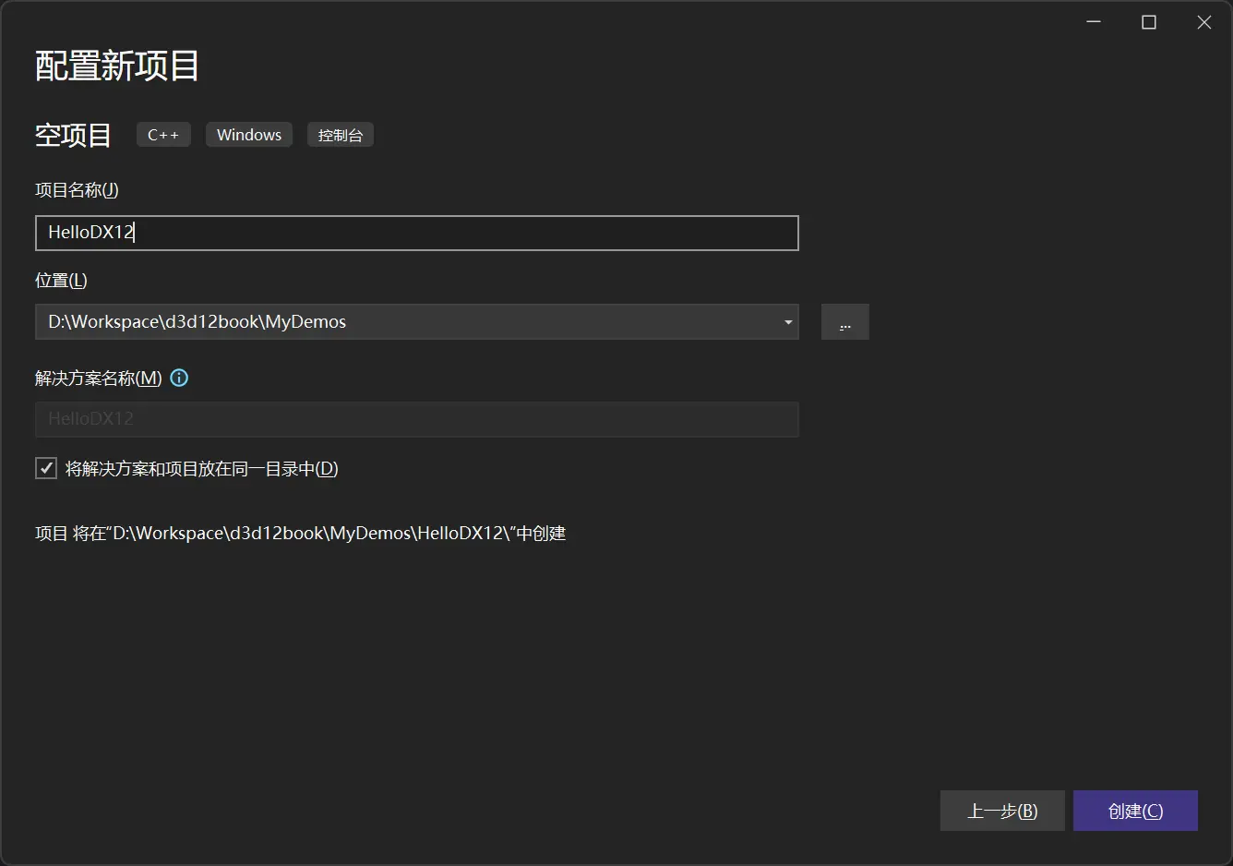Viewport: 1233px width, 866px height.
Task: Click the C++ language tag
Action: tap(163, 134)
